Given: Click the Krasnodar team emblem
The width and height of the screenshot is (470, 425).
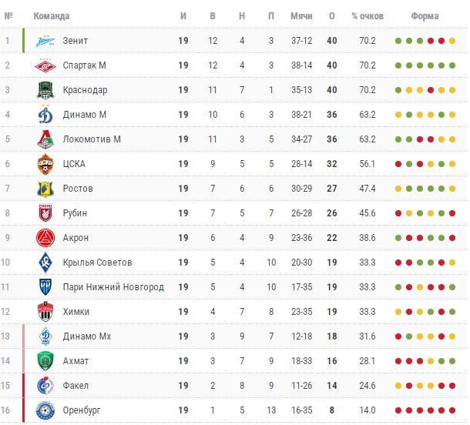Looking at the screenshot, I should point(45,90).
